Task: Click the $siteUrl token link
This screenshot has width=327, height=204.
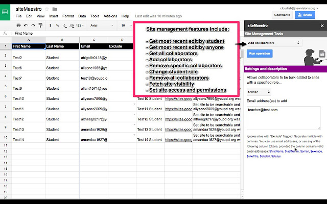Action: [x=265, y=157]
